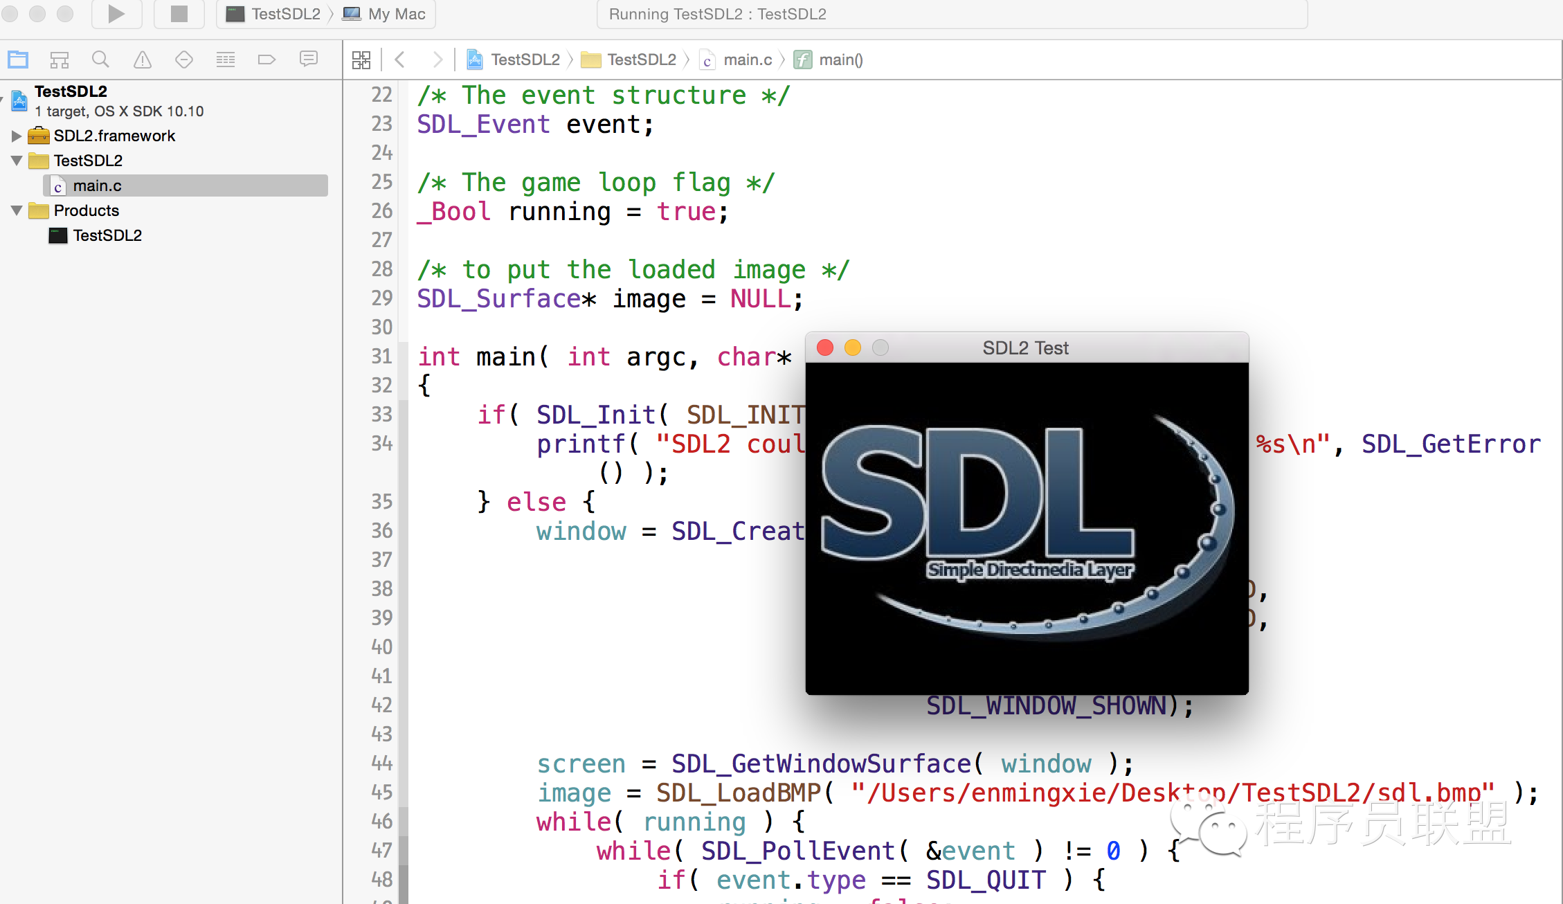Click line 26 number in gutter
1563x904 pixels.
[x=381, y=211]
